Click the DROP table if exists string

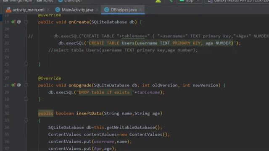(x=105, y=92)
